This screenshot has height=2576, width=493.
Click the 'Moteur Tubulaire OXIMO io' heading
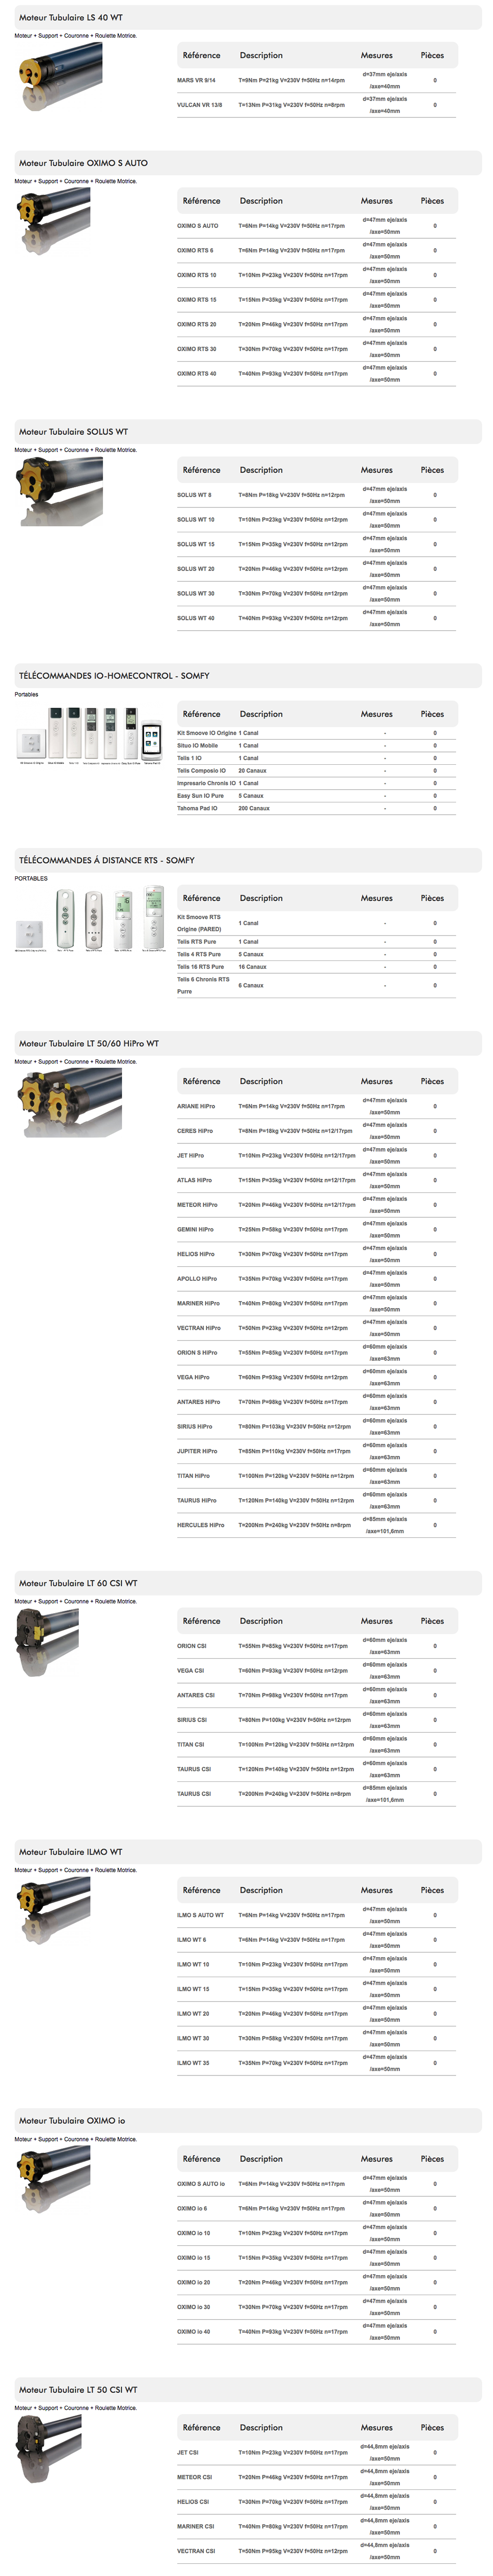(72, 2120)
